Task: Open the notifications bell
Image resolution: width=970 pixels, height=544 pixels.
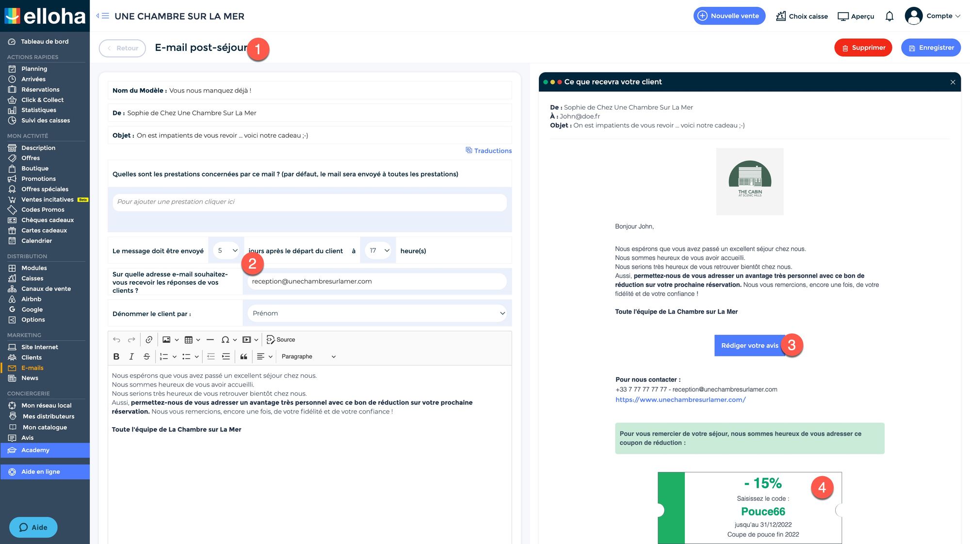Action: 889,16
